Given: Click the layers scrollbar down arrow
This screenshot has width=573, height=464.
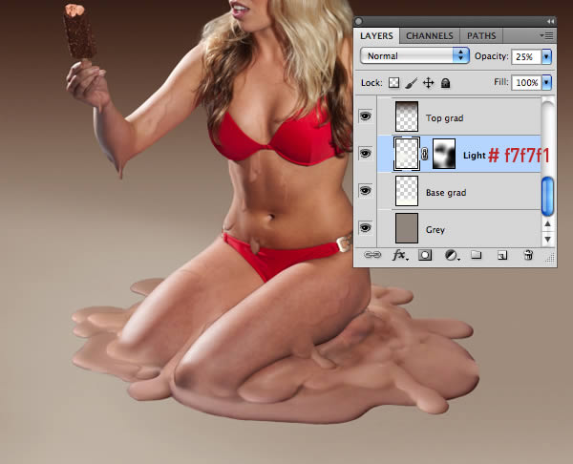Looking at the screenshot, I should point(547,240).
